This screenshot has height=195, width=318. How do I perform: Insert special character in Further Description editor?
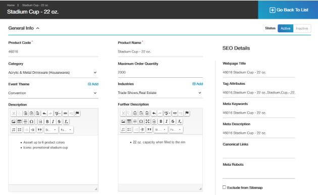coord(141,121)
